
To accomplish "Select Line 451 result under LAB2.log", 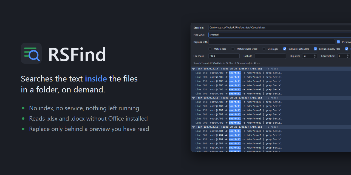I will point(271,110).
